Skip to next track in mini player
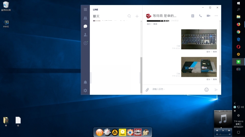Screen dimensions: 245x137 [x=229, y=131]
